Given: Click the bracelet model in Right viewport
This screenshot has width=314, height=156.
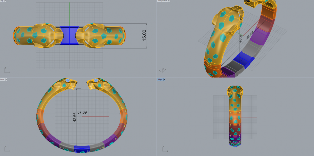Looking at the screenshot, I should click(235, 115).
